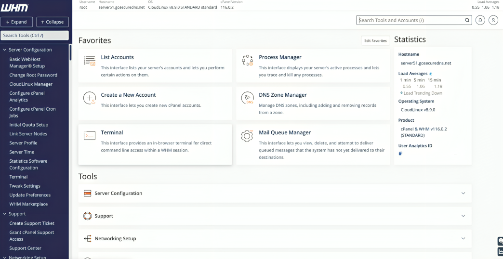Screen dimensions: 503x259
Task: Click the smiley feedback icon at right edge
Action: pyautogui.click(x=501, y=241)
